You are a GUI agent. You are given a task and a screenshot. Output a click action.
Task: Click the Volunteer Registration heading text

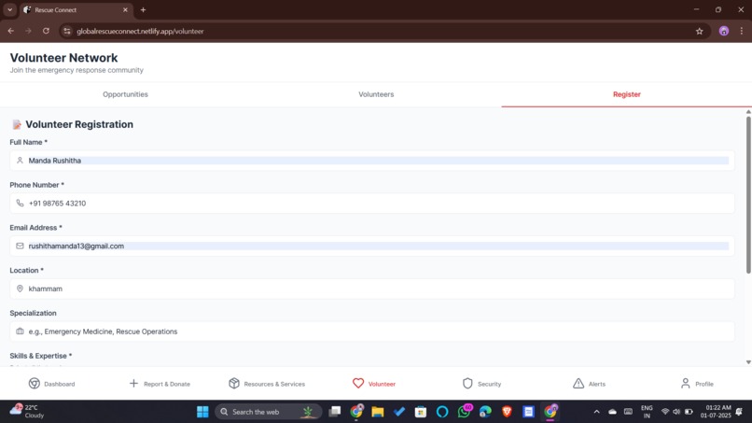pos(79,124)
